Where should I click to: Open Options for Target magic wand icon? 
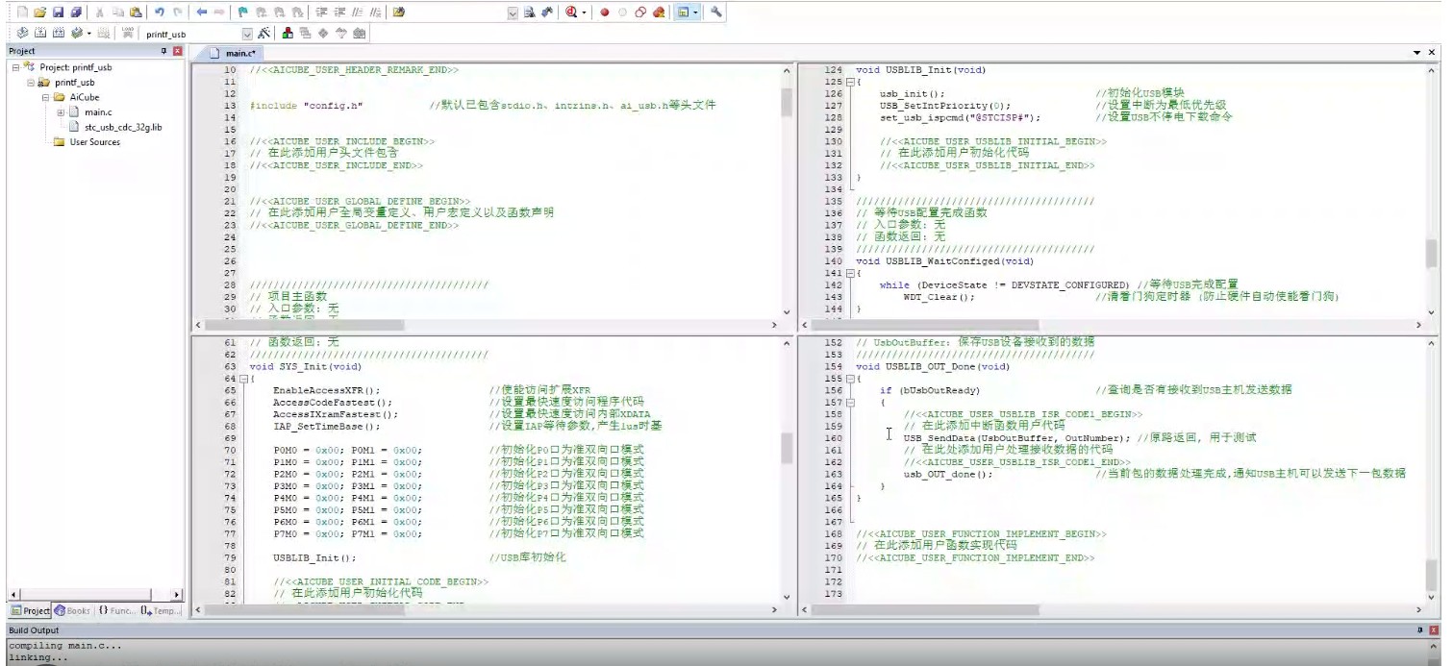(263, 34)
